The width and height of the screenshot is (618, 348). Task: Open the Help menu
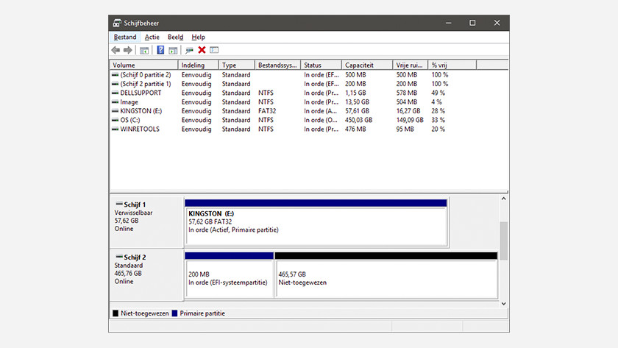point(198,37)
